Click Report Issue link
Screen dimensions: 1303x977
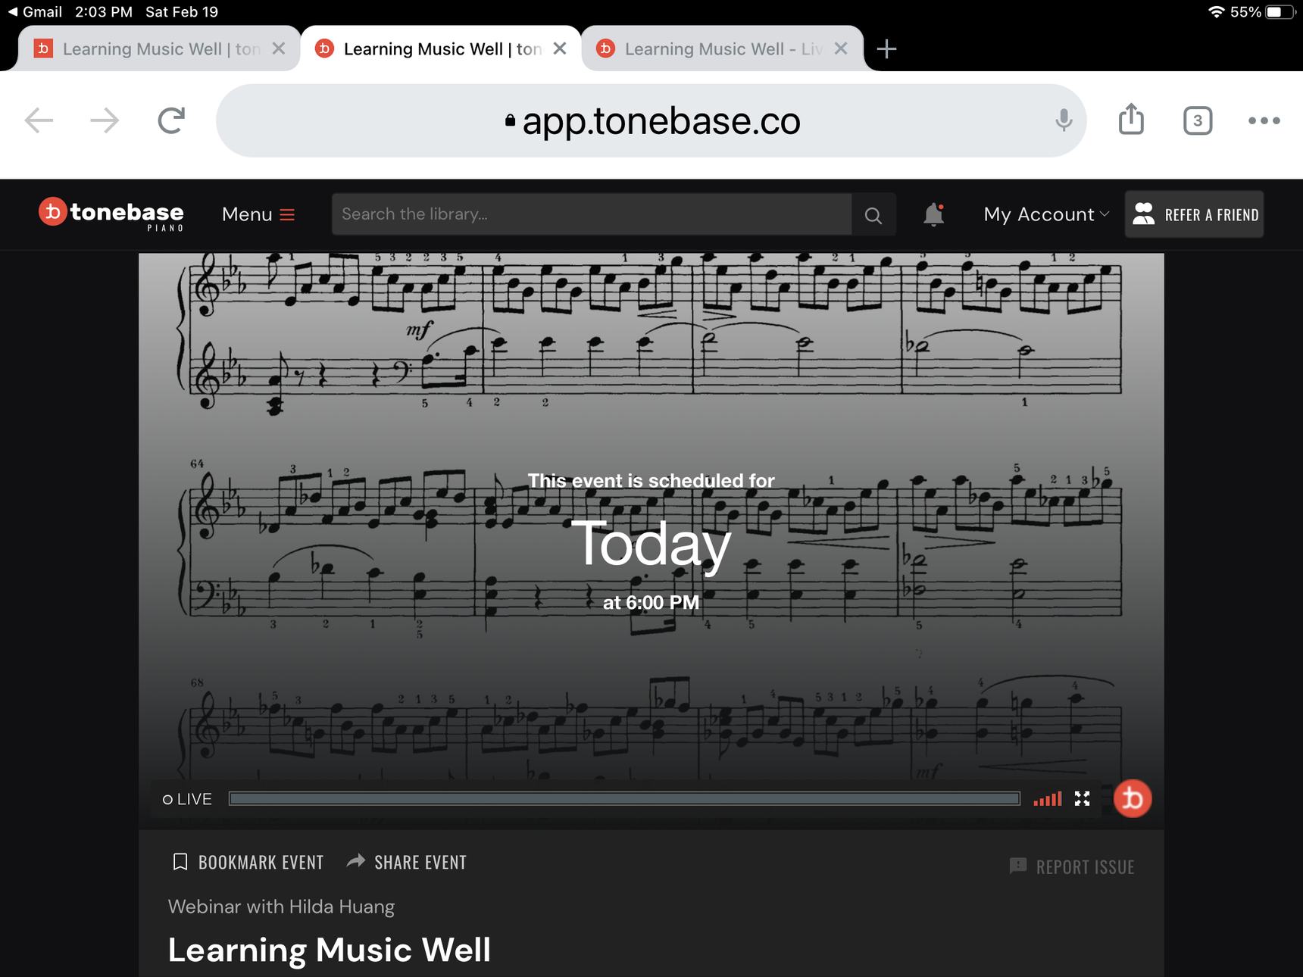coord(1072,866)
